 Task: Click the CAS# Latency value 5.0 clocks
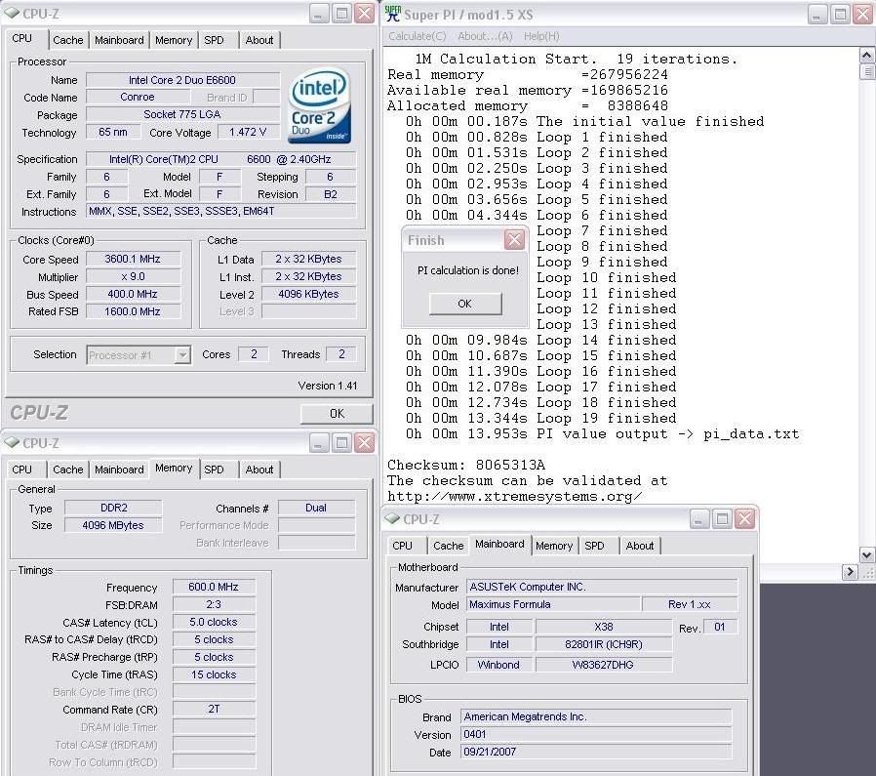[214, 622]
